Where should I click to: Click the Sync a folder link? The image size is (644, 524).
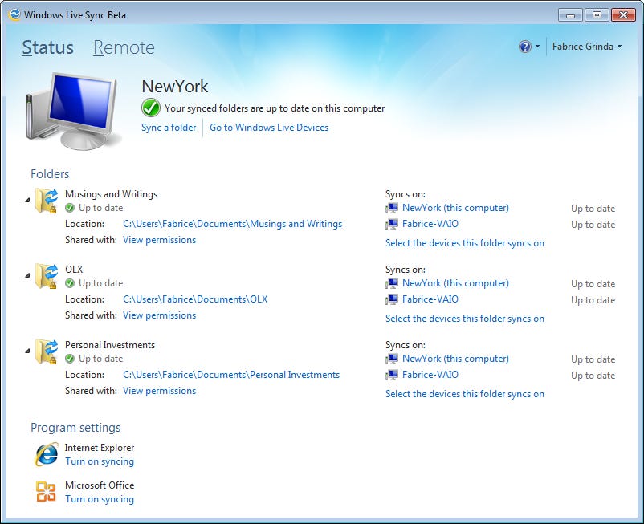(x=169, y=128)
